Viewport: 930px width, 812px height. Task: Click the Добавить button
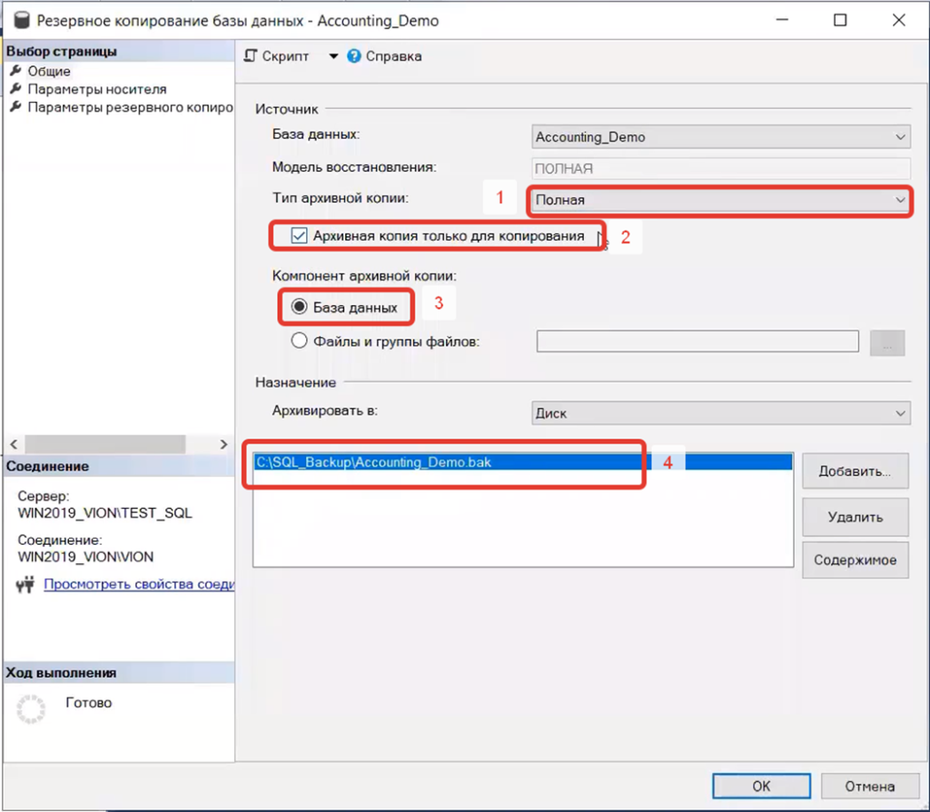[x=855, y=471]
